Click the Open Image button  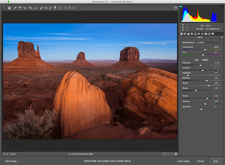[x=184, y=161]
